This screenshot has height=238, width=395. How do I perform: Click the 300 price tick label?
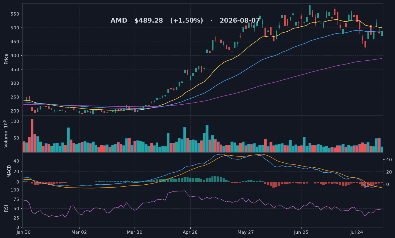[15, 83]
